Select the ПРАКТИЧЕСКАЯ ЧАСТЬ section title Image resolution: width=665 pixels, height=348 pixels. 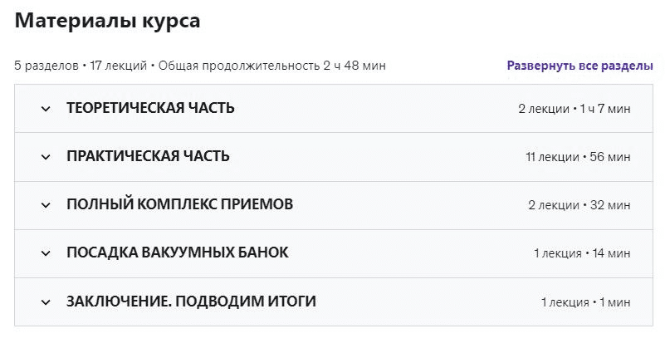[x=148, y=156]
